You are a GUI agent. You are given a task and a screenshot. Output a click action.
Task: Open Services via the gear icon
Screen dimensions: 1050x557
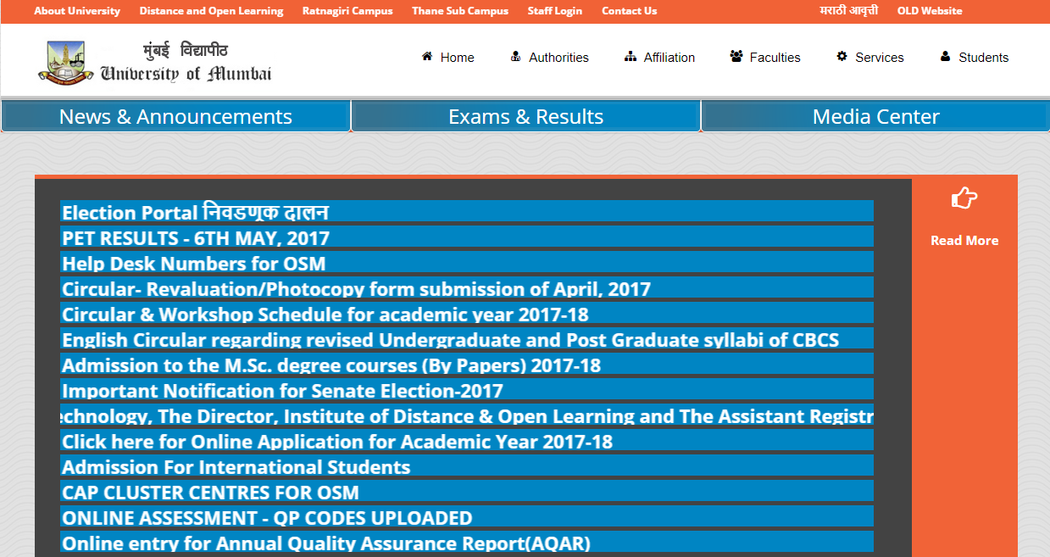pyautogui.click(x=842, y=57)
